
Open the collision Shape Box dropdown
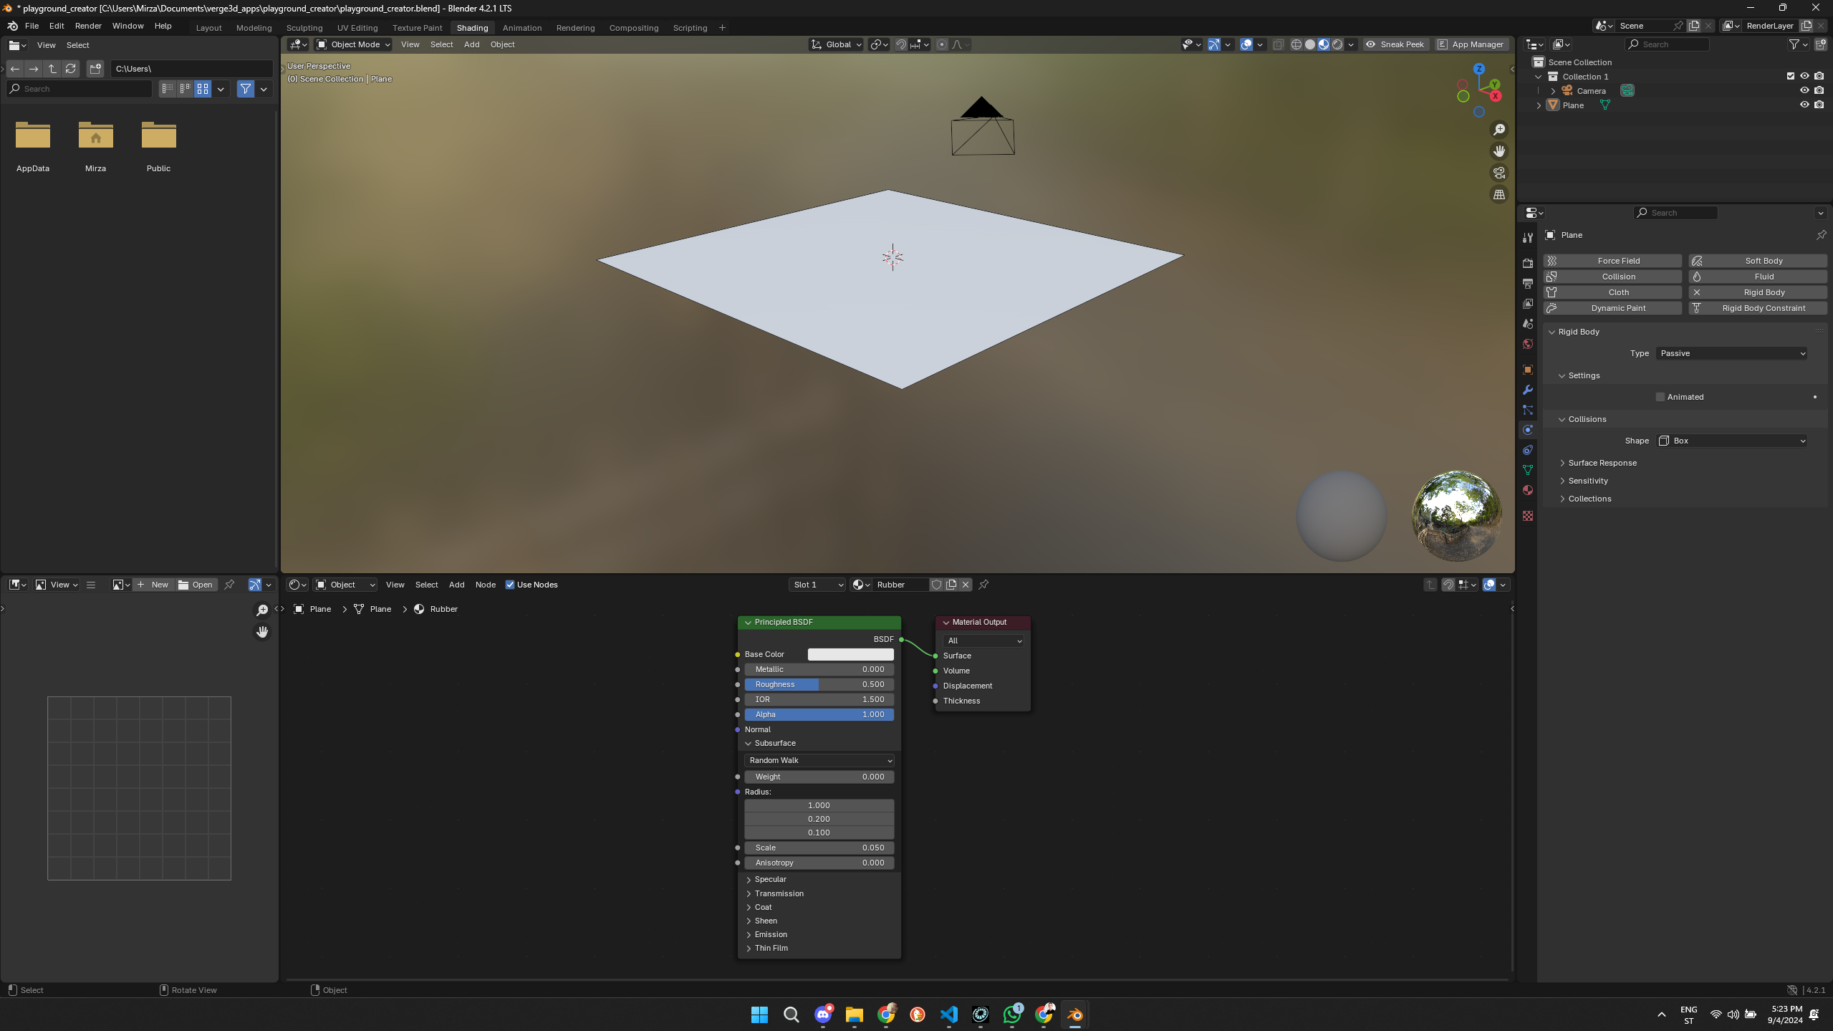click(x=1732, y=441)
